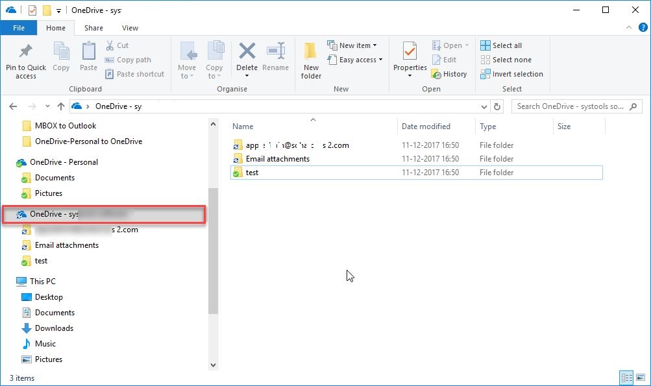Click Select none
This screenshot has width=651, height=386.
point(506,60)
